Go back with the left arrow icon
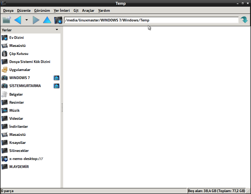251x194 pixels. click(x=18, y=20)
